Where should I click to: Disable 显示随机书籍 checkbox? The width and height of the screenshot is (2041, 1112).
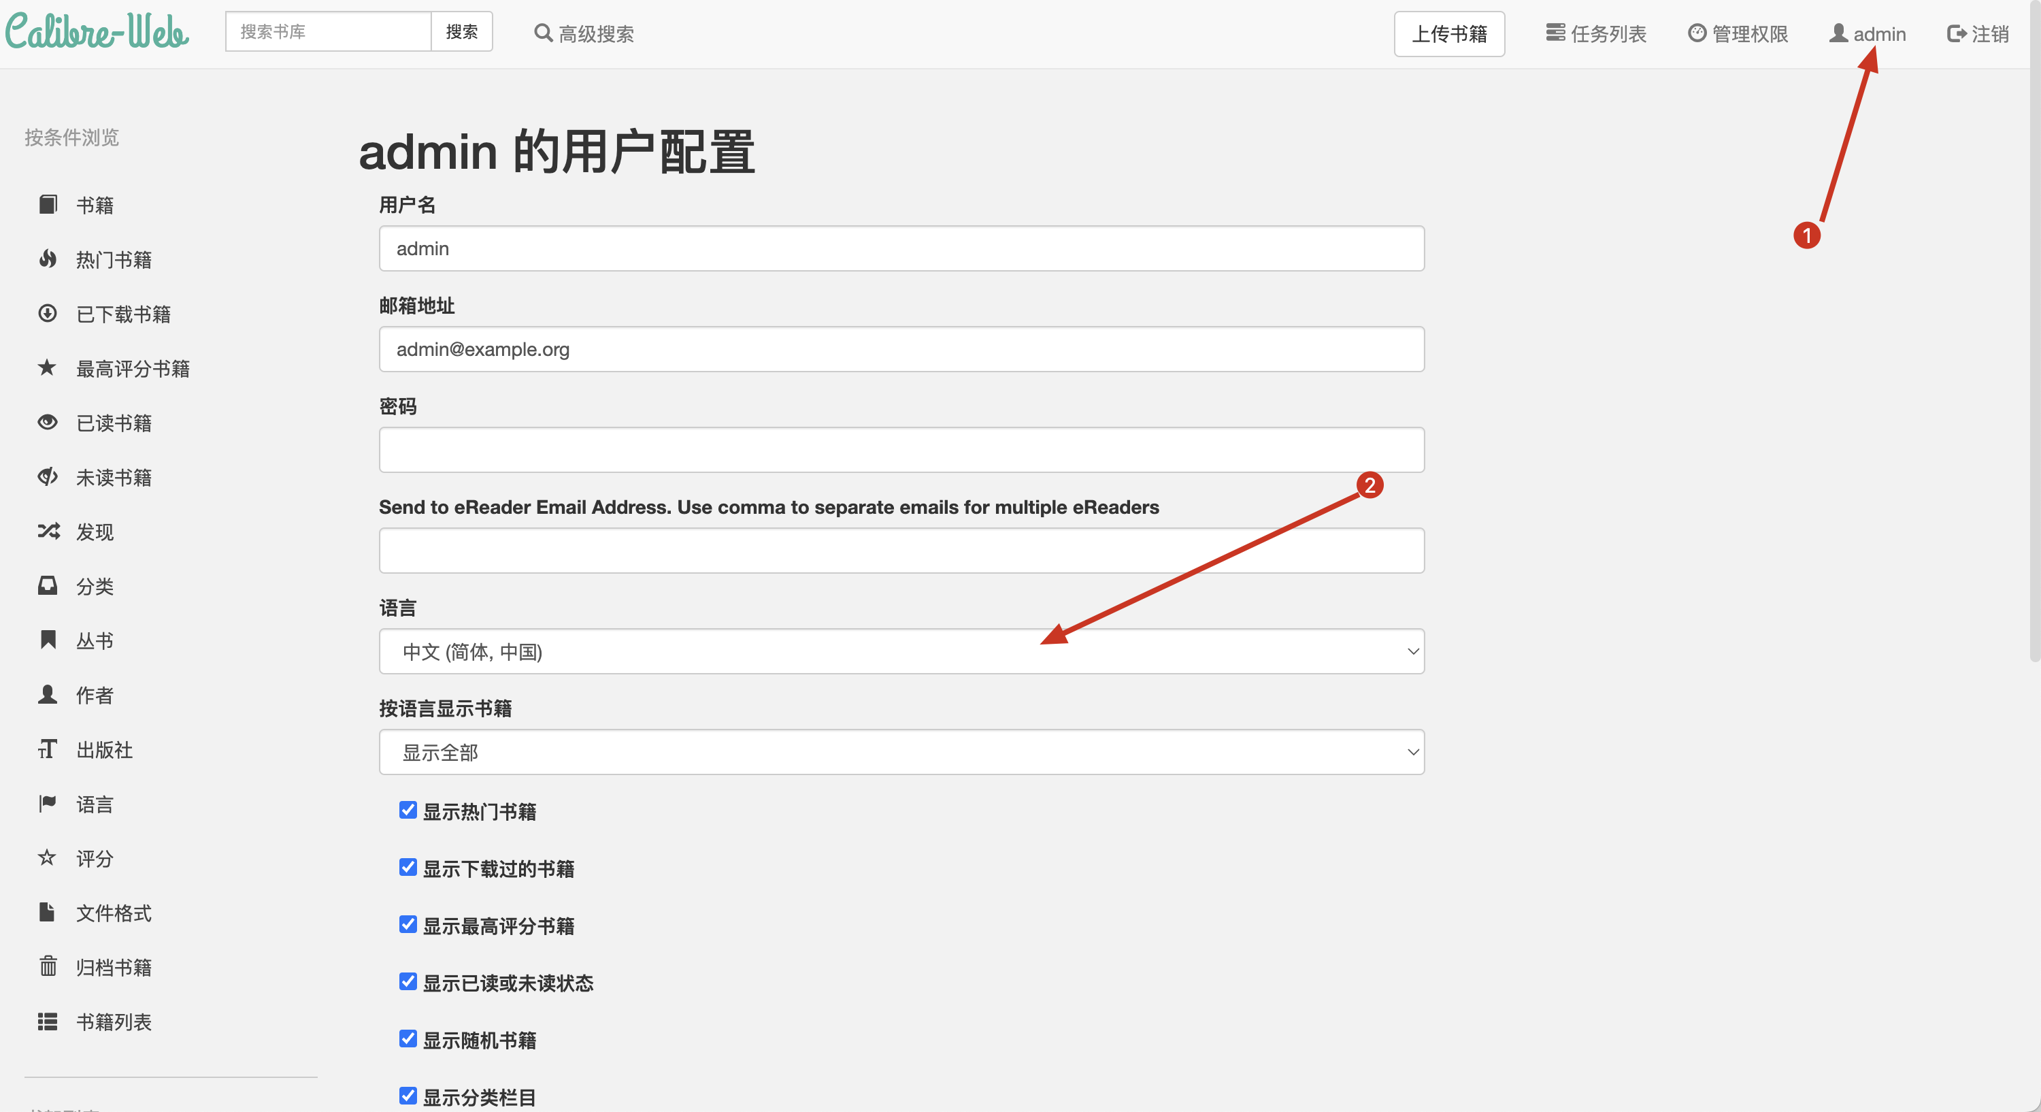tap(408, 1039)
